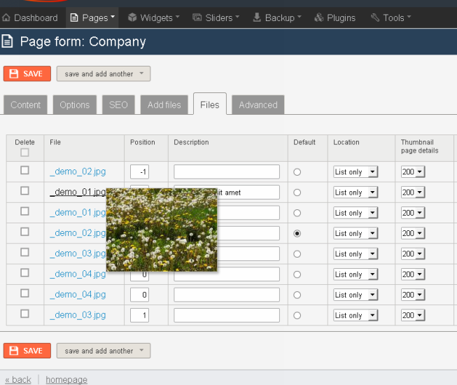
Task: Check delete box for _demo_03.jpg with position 1
Action: click(24, 314)
